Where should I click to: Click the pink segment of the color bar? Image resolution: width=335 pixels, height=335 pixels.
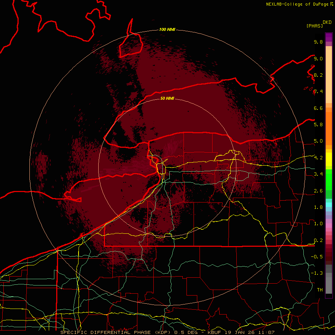(329, 226)
